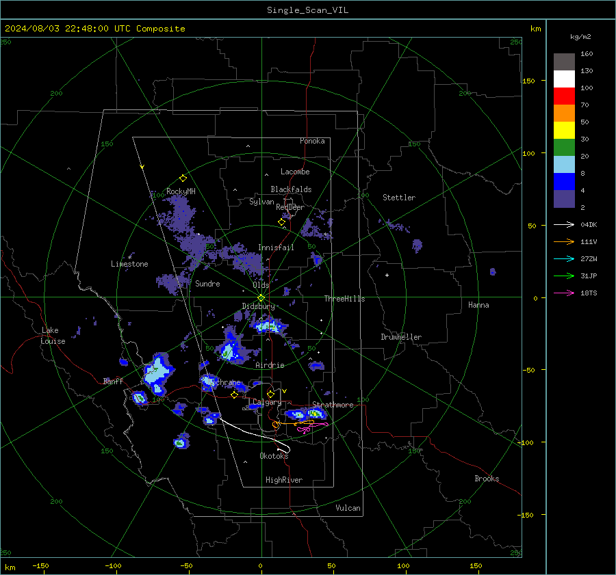Click the white plus marker east of ThreeHills
Viewport: 616px width, 575px height.
coord(387,275)
